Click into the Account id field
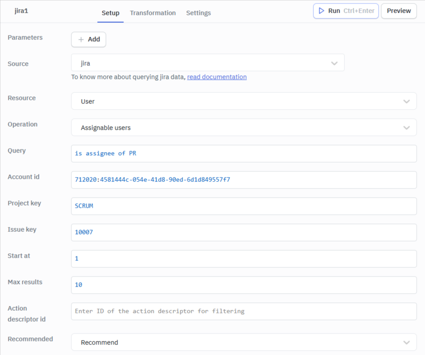This screenshot has width=425, height=355. pyautogui.click(x=244, y=180)
